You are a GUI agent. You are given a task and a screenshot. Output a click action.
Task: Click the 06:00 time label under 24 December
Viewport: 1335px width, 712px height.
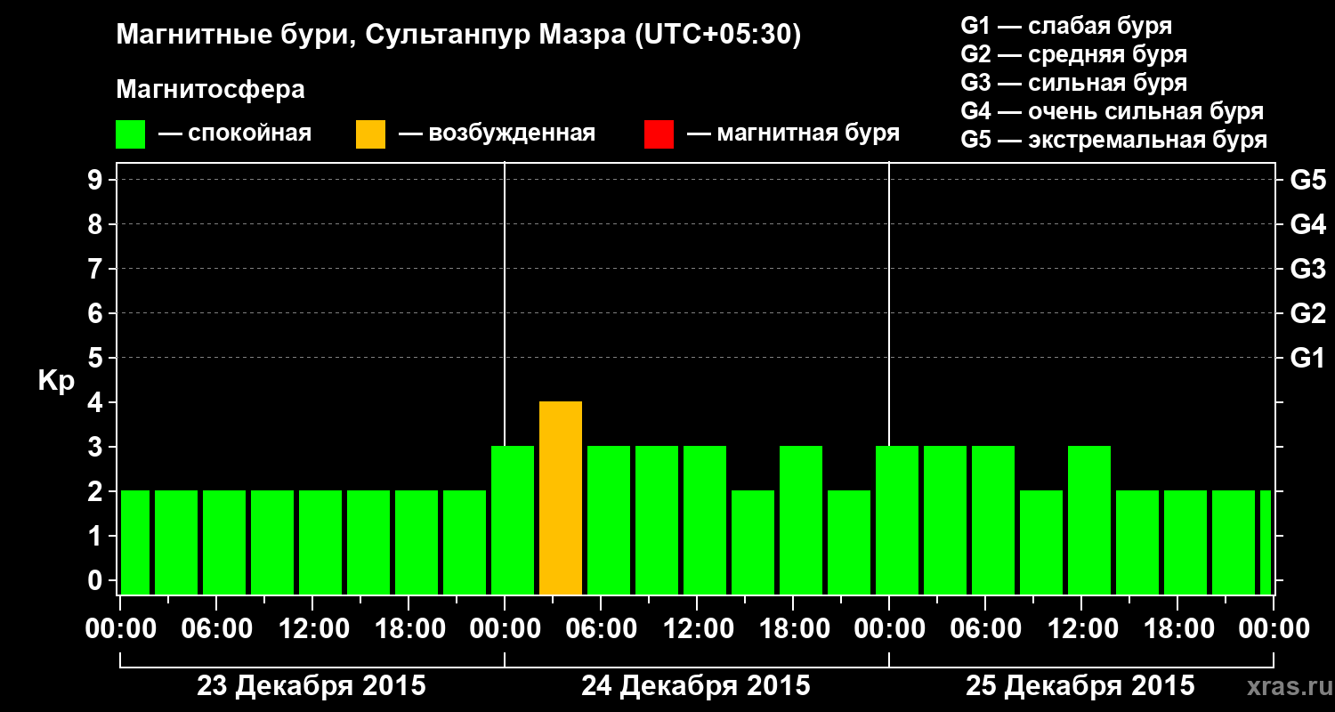(601, 629)
